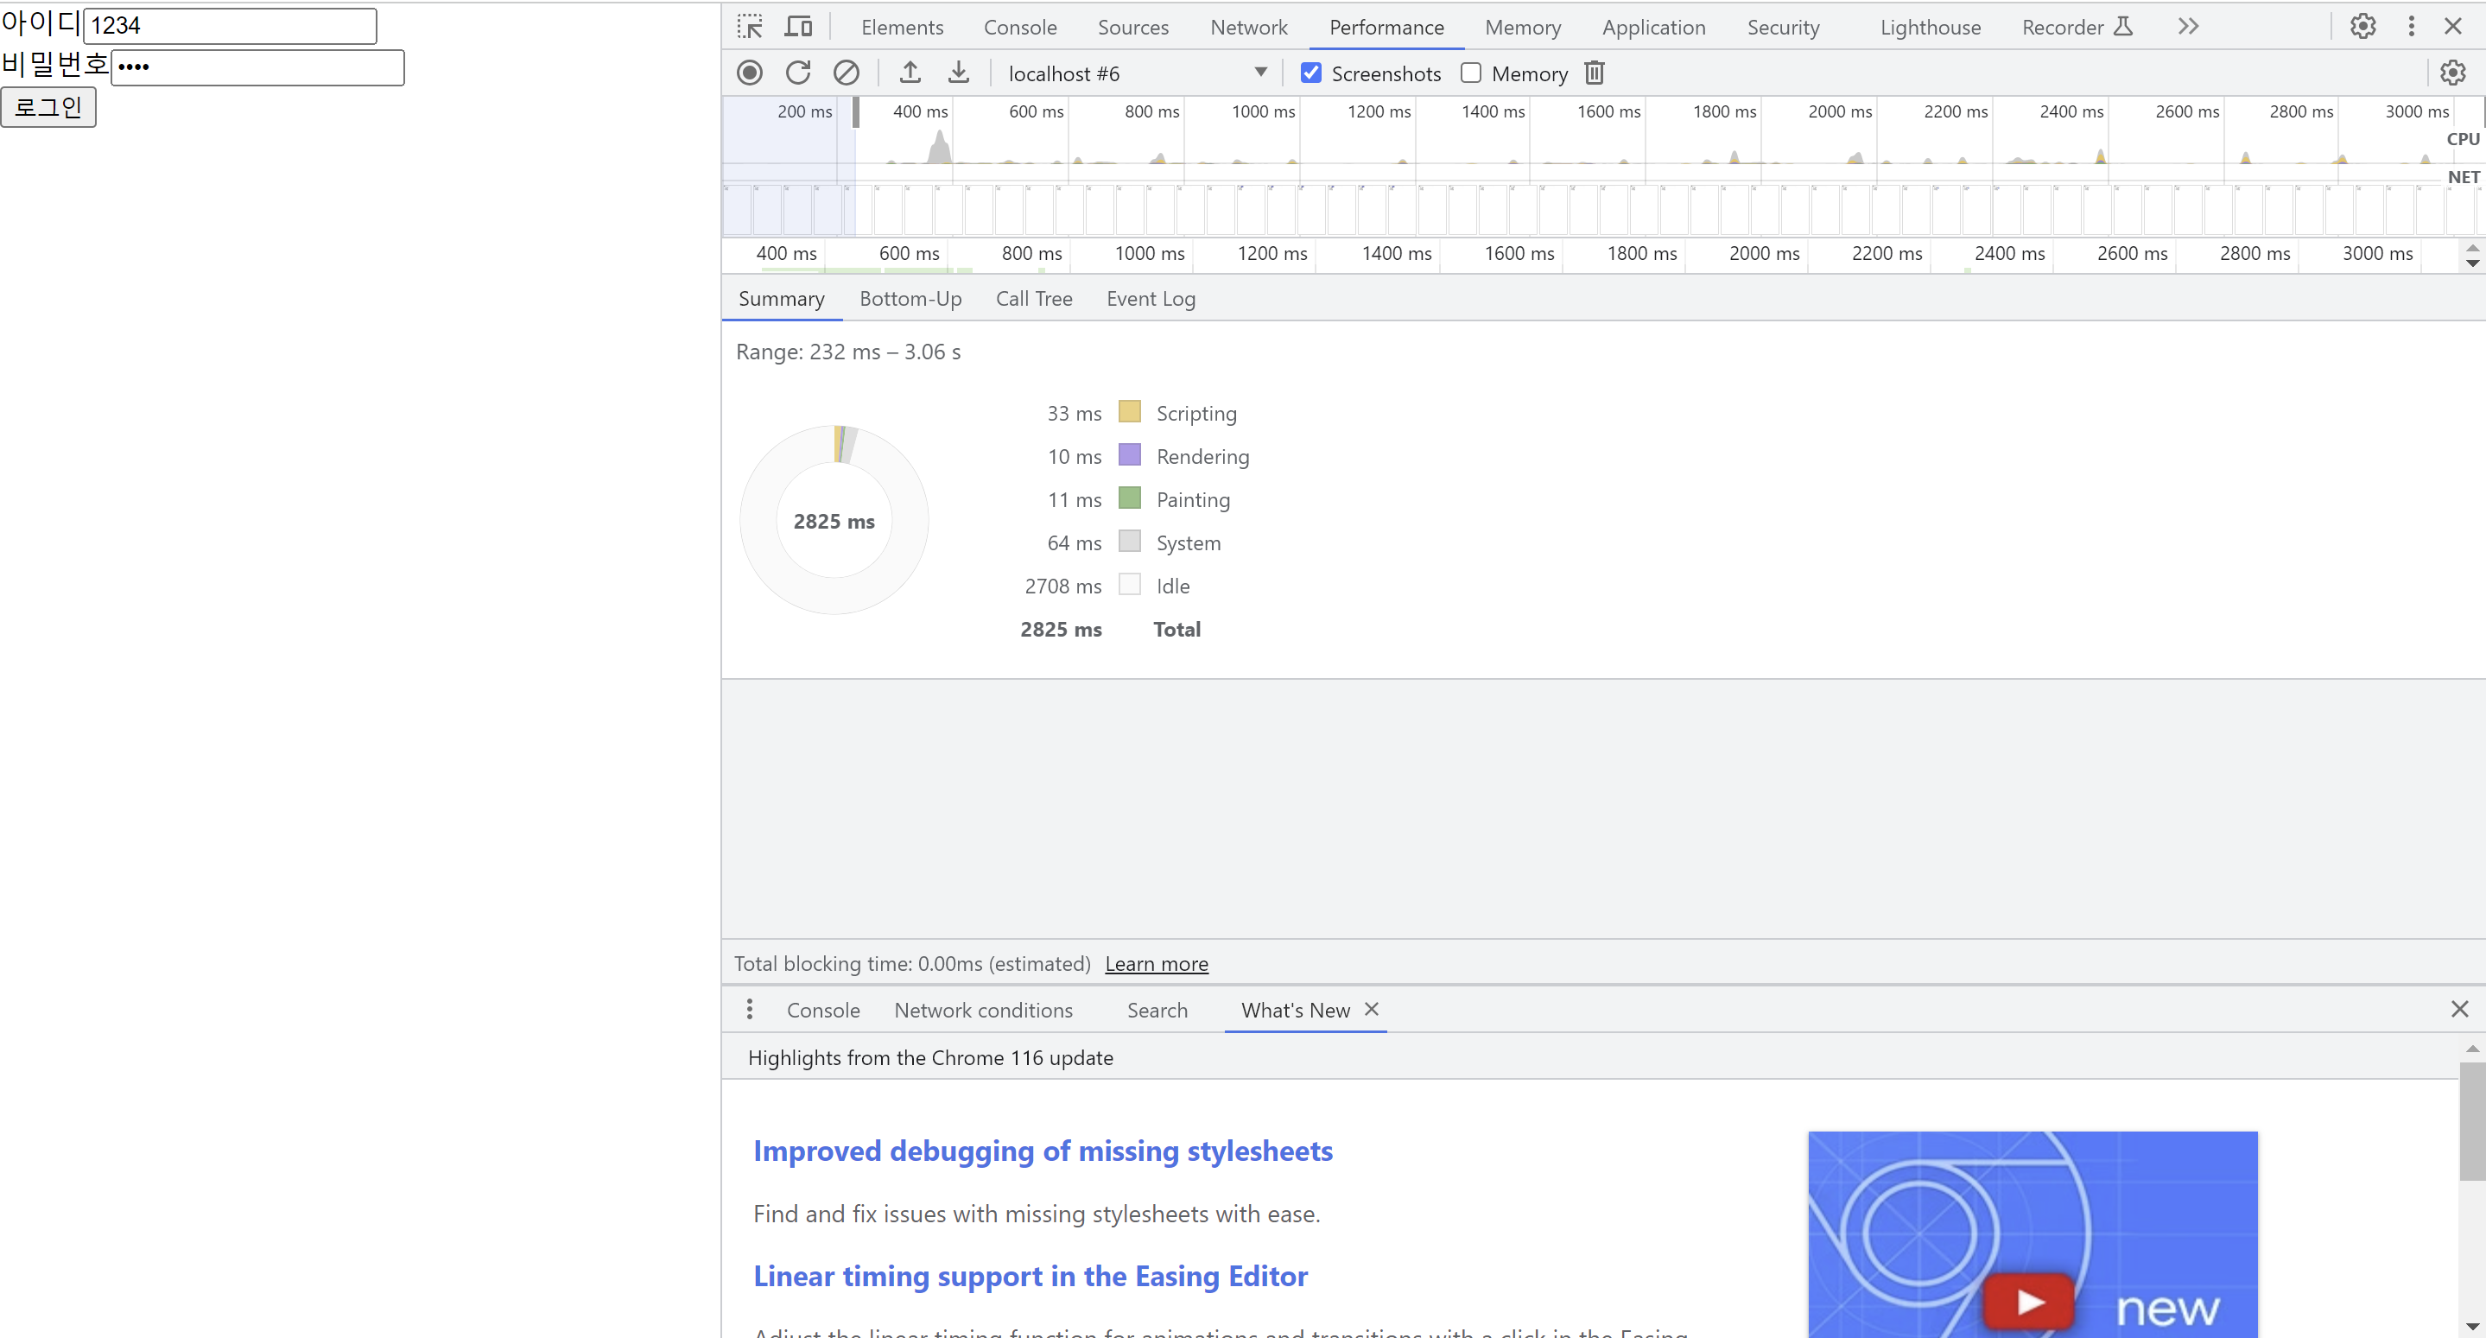
Task: Open the localhost #6 recording dropdown
Action: click(x=1137, y=73)
